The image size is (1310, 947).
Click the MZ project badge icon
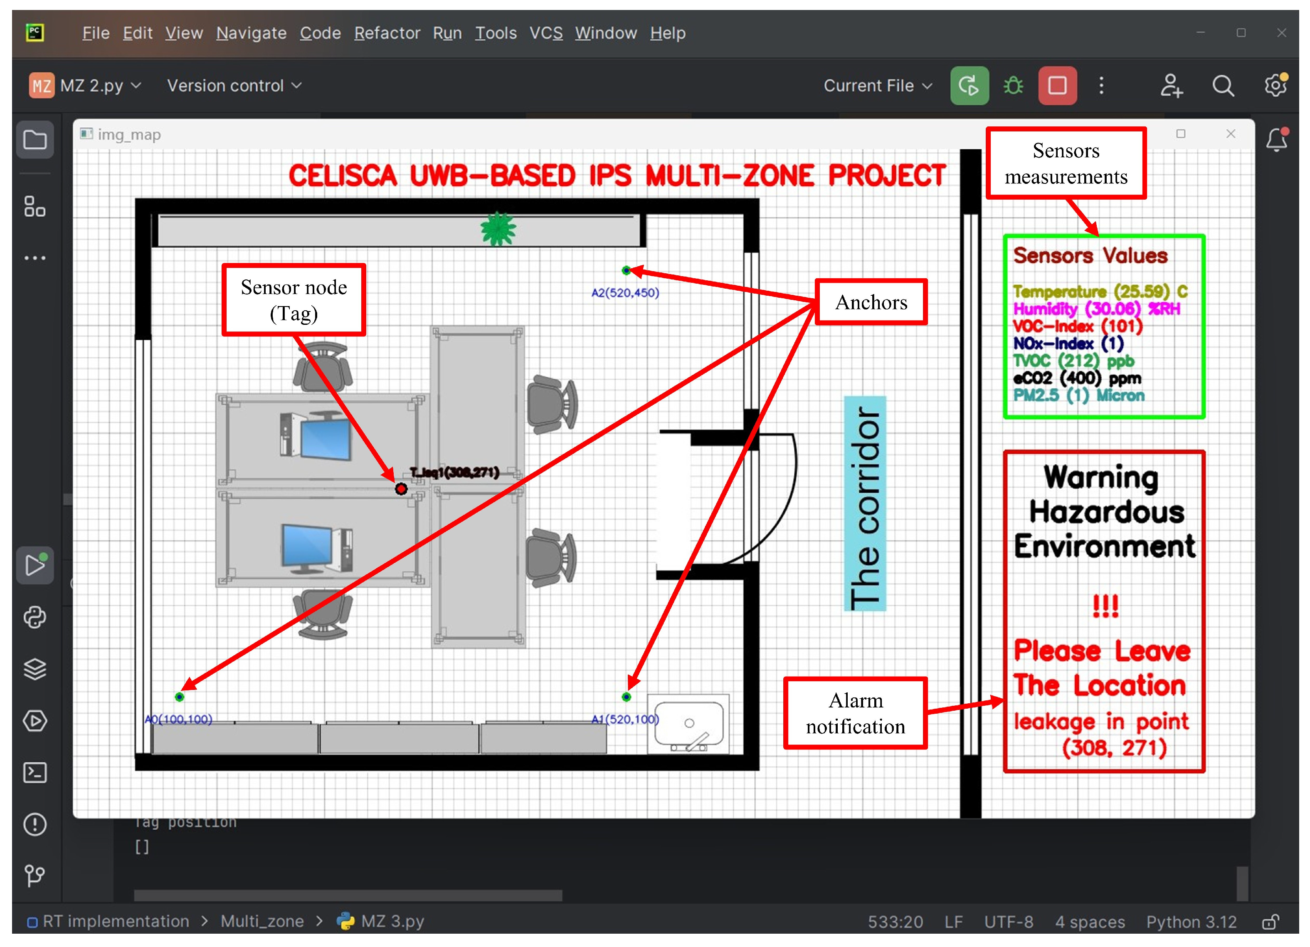[x=42, y=86]
